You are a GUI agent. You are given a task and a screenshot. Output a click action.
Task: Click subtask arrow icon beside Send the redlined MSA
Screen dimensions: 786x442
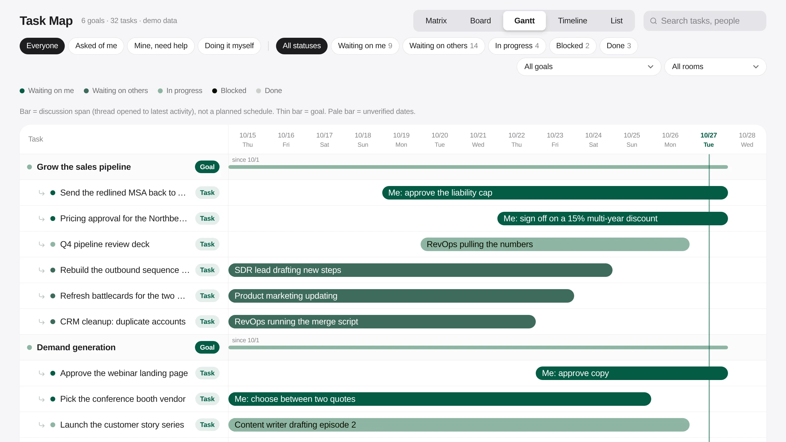(42, 193)
